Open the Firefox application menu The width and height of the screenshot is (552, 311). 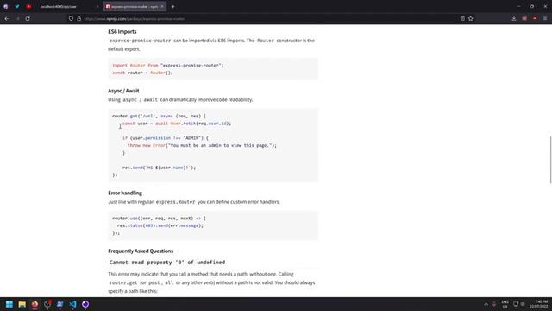(545, 18)
